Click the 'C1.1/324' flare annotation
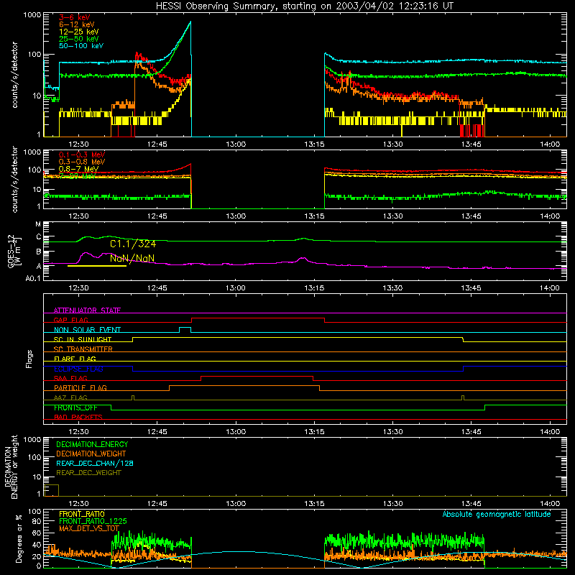 click(133, 244)
